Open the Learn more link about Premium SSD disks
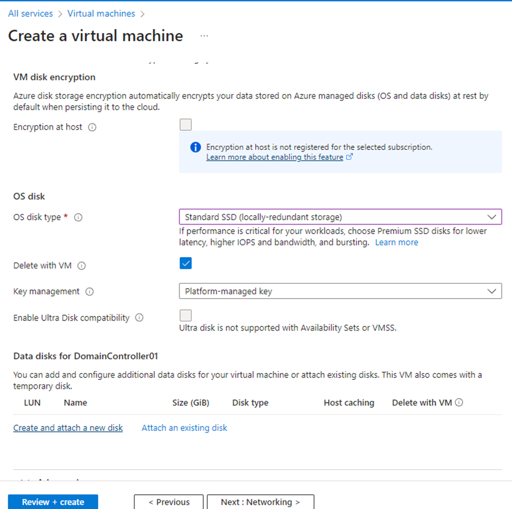Image resolution: width=512 pixels, height=509 pixels. click(396, 242)
